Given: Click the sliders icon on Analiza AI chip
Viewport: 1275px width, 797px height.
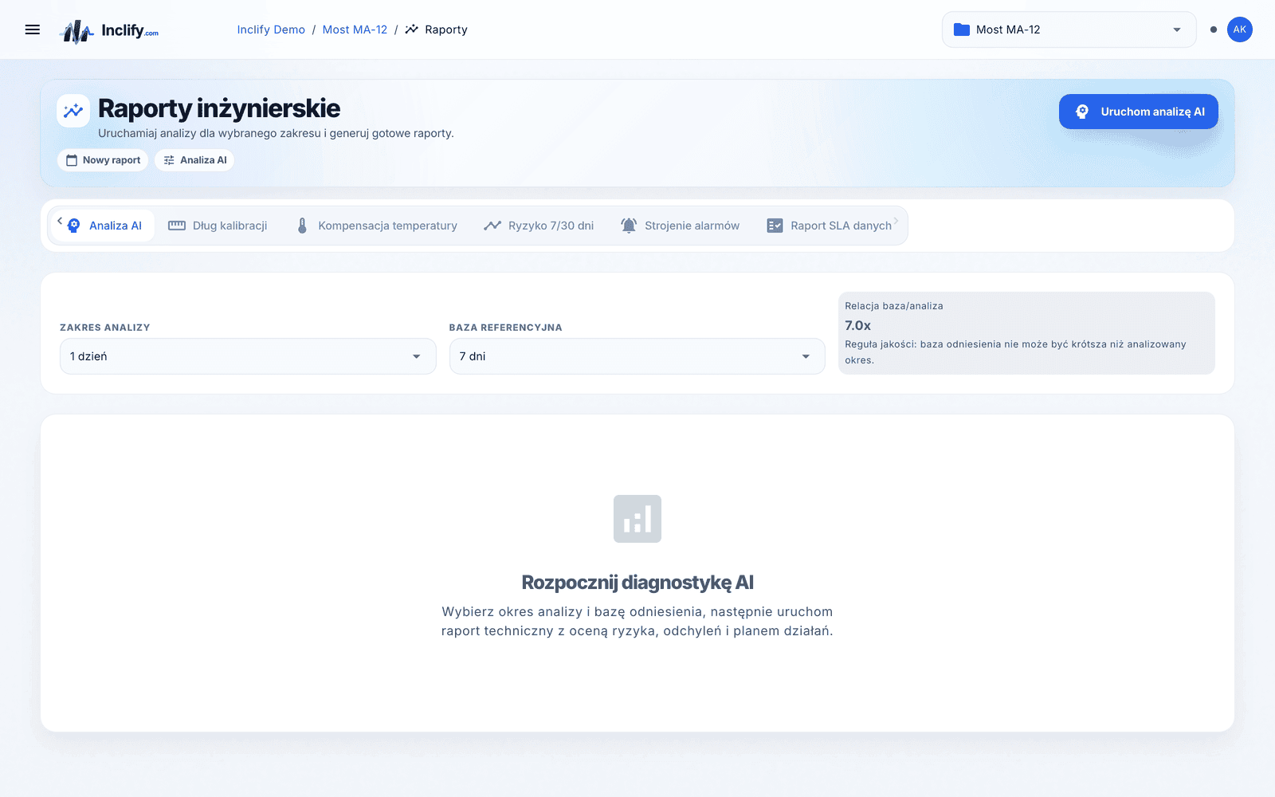Looking at the screenshot, I should [x=169, y=160].
